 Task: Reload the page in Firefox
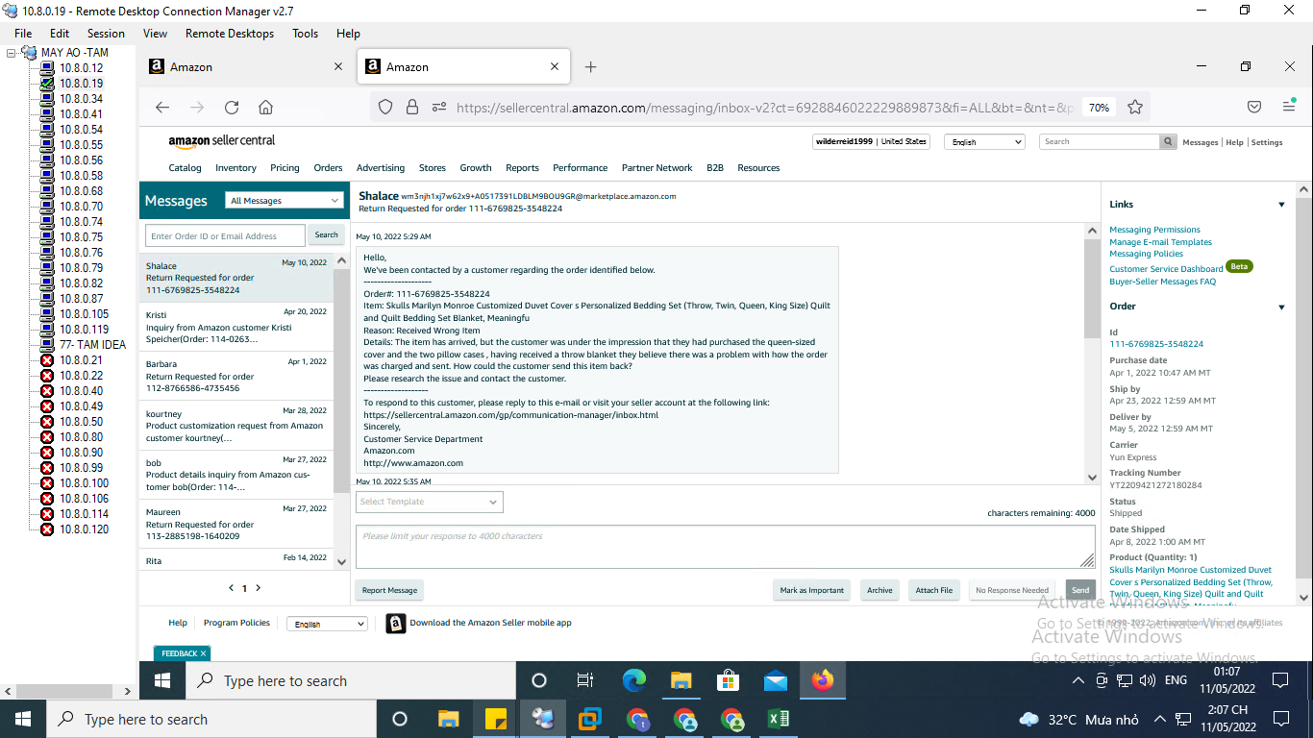tap(232, 108)
